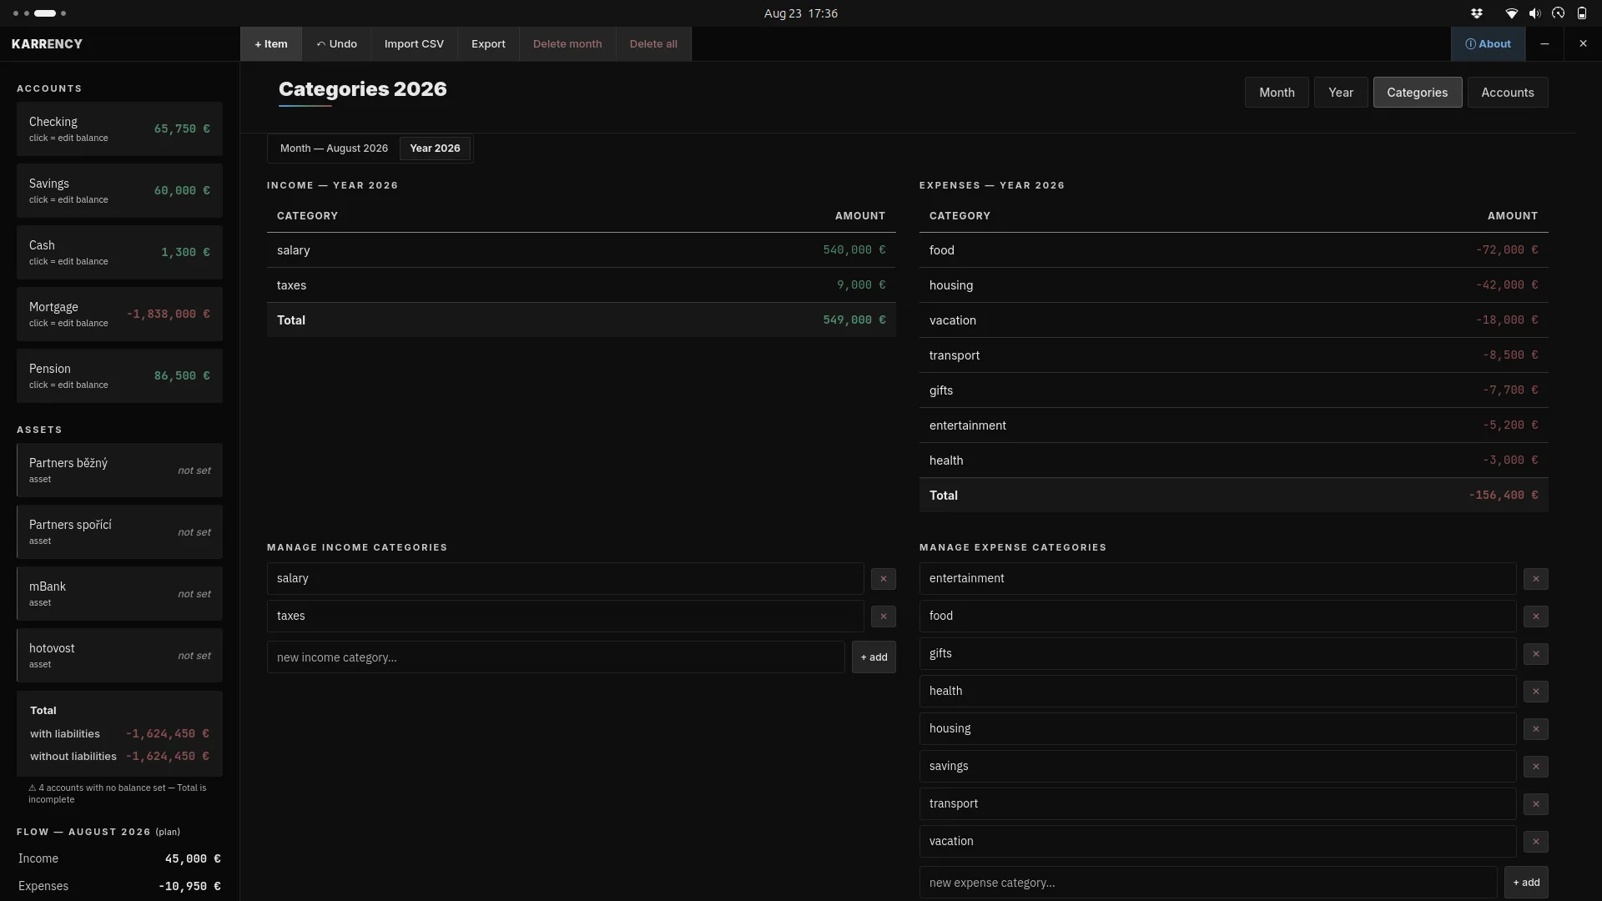Click Import CSV in the toolbar
The height and width of the screenshot is (901, 1602).
click(414, 44)
